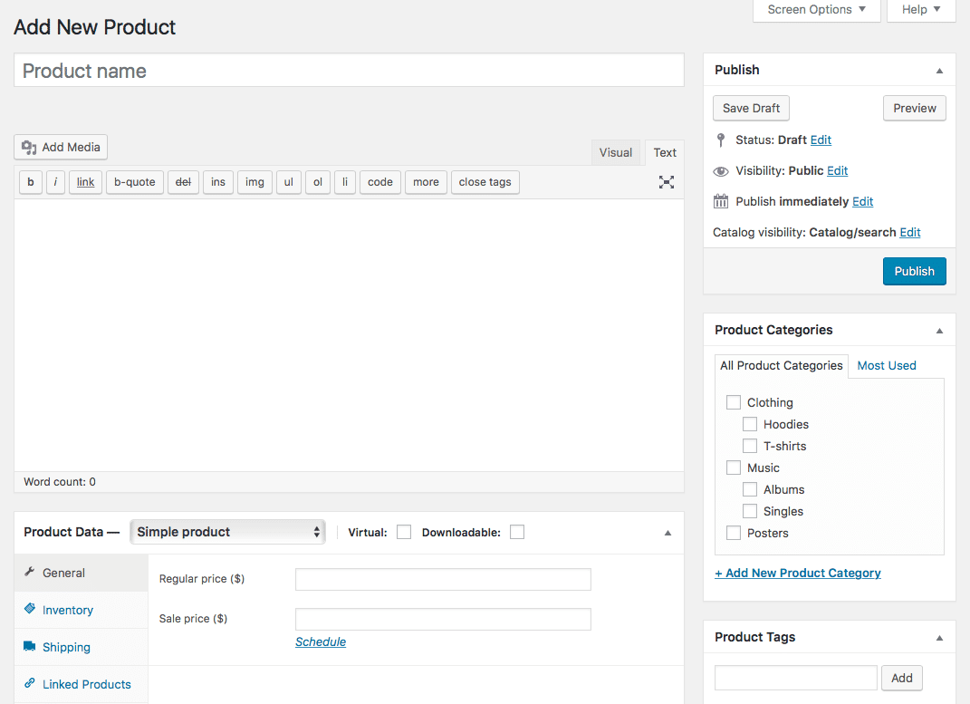Click the Product Tags input field
The height and width of the screenshot is (704, 970).
(795, 678)
